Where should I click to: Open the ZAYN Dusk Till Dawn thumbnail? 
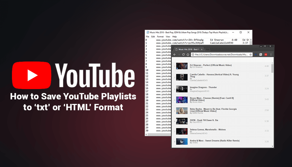pos(182,121)
